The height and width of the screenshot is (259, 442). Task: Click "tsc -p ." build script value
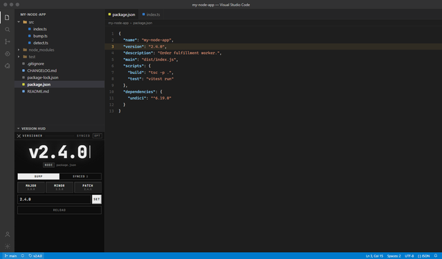(160, 73)
